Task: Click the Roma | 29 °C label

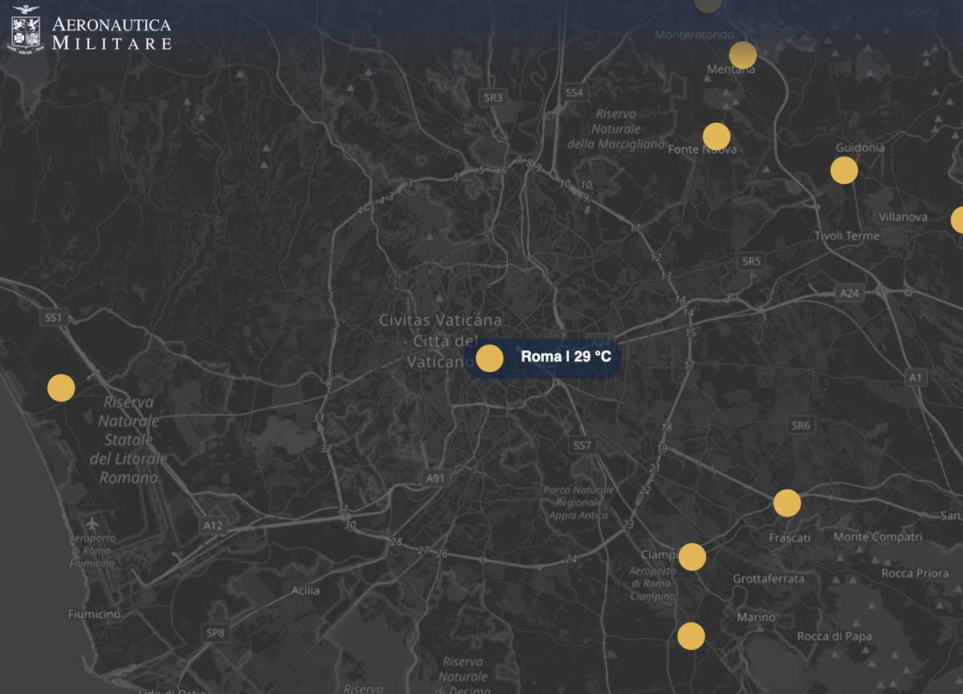Action: (564, 357)
